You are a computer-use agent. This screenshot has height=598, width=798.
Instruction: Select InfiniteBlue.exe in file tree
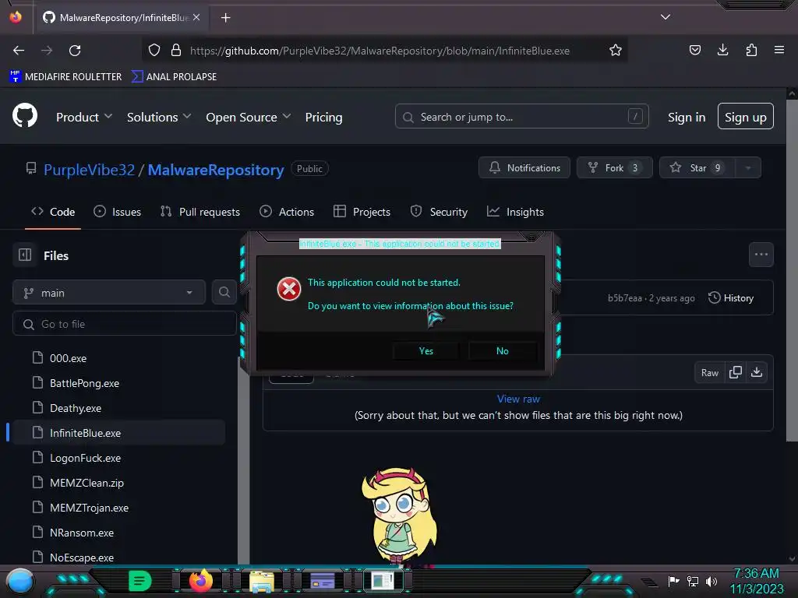click(x=118, y=433)
